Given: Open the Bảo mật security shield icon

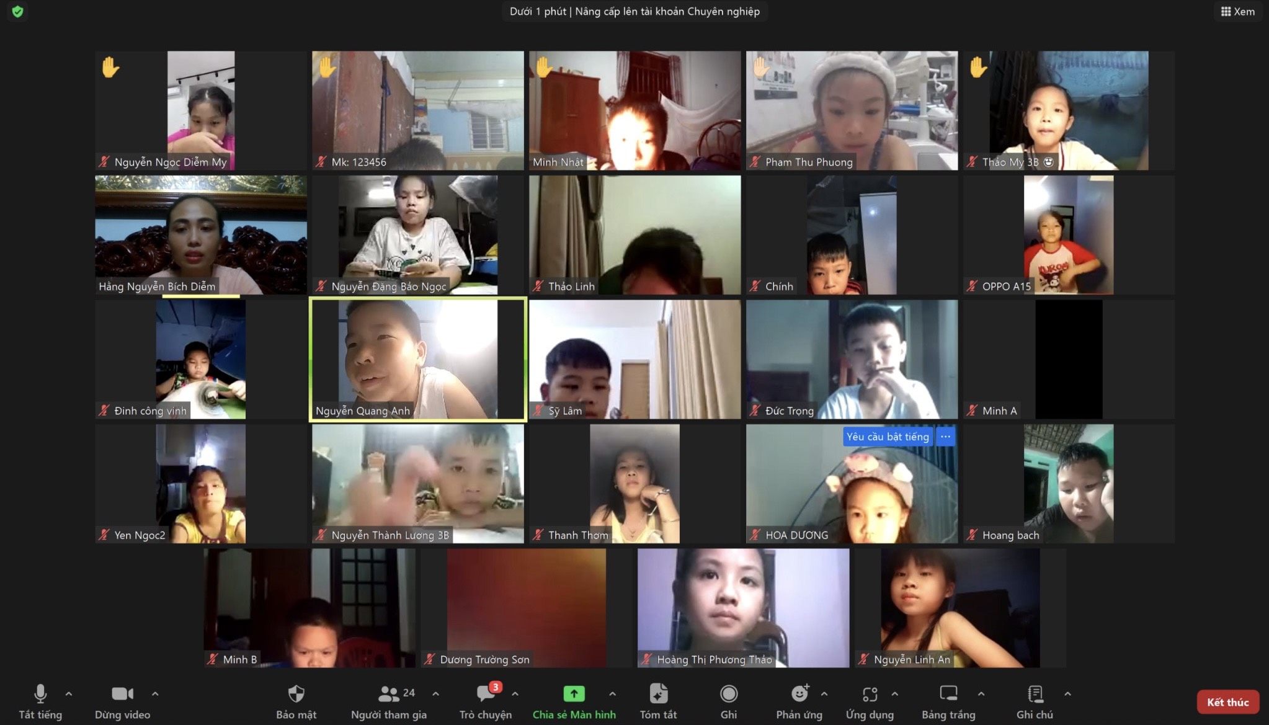Looking at the screenshot, I should pos(296,694).
